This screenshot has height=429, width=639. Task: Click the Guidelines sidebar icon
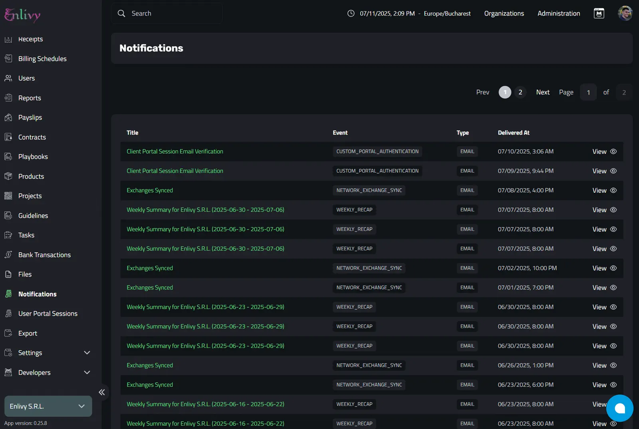click(8, 215)
